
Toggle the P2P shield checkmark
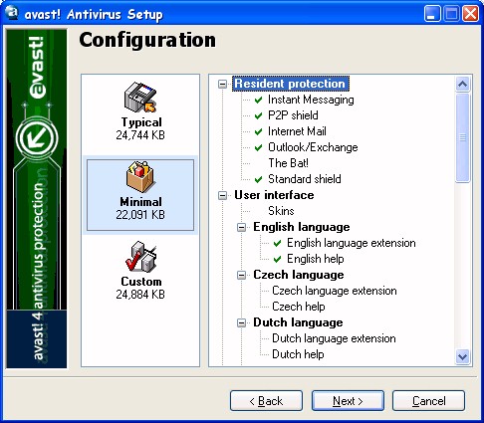click(x=258, y=115)
